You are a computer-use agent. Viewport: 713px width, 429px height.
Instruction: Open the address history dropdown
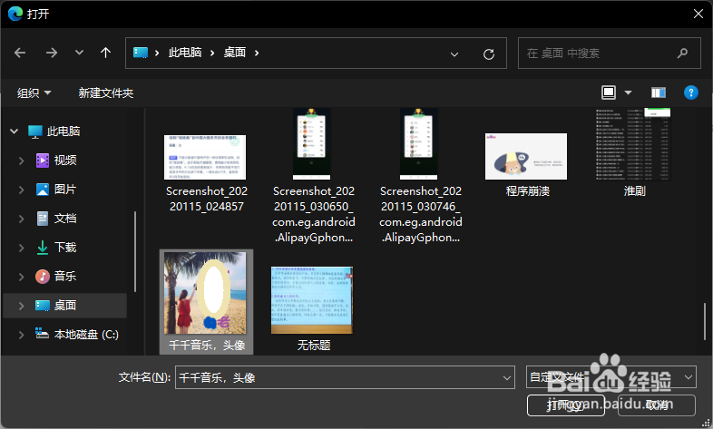(454, 54)
